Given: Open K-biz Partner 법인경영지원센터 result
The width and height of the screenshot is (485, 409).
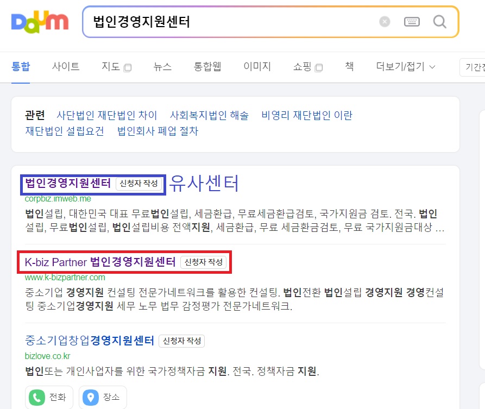Looking at the screenshot, I should point(100,262).
